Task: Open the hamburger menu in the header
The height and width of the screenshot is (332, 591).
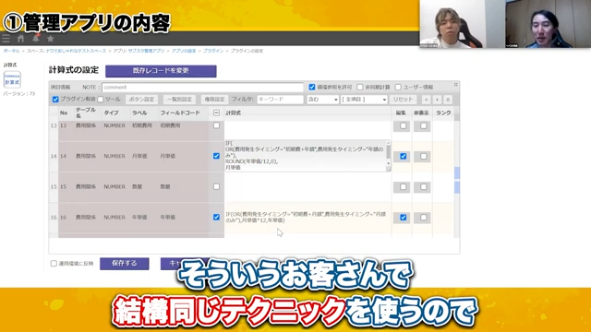Action: pos(6,39)
